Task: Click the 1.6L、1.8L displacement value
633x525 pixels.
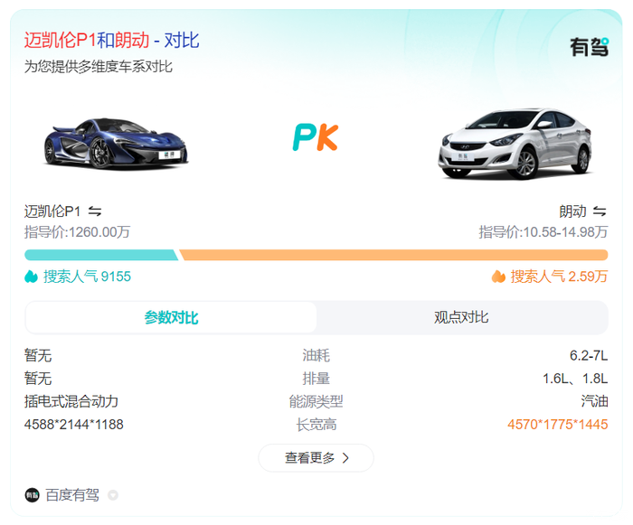Action: click(x=575, y=379)
